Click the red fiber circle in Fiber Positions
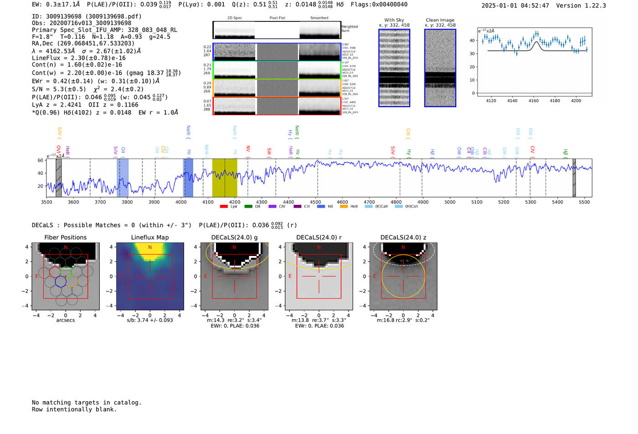 tap(55, 272)
